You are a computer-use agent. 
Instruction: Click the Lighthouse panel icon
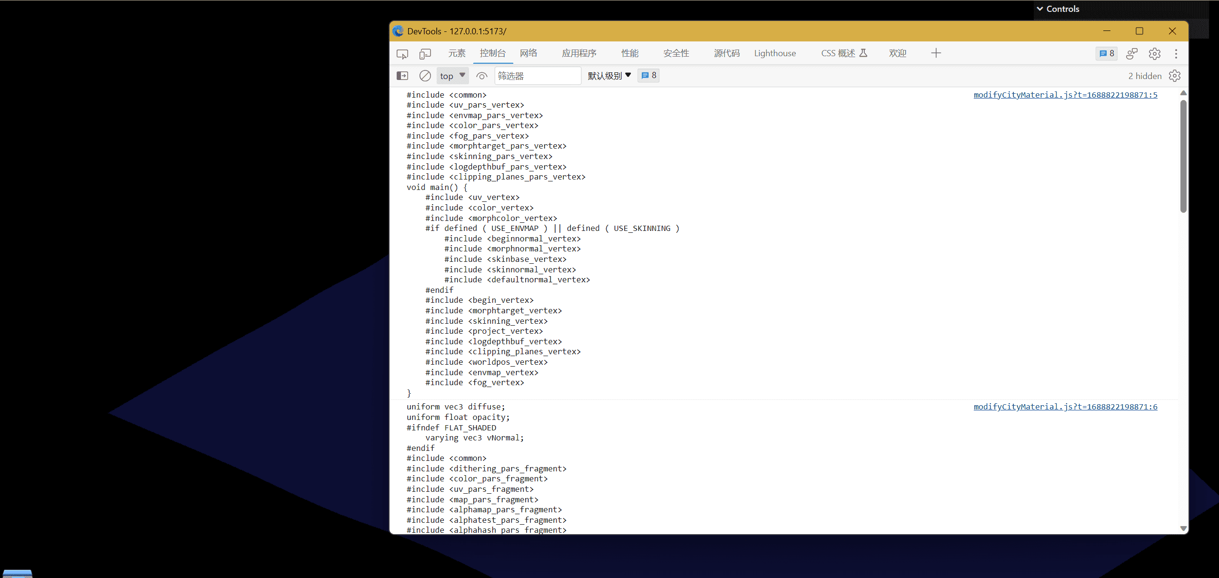pos(775,53)
